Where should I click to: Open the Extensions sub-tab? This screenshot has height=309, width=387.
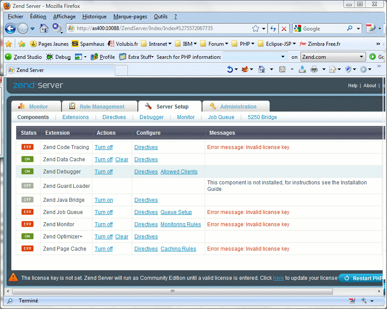tap(75, 117)
